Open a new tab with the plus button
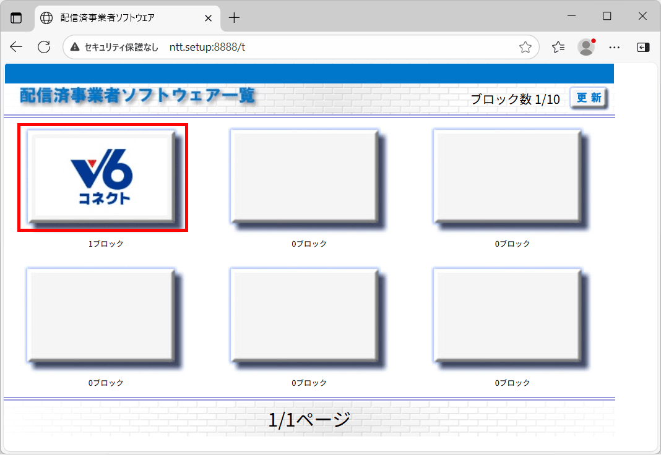The height and width of the screenshot is (455, 661). point(234,18)
